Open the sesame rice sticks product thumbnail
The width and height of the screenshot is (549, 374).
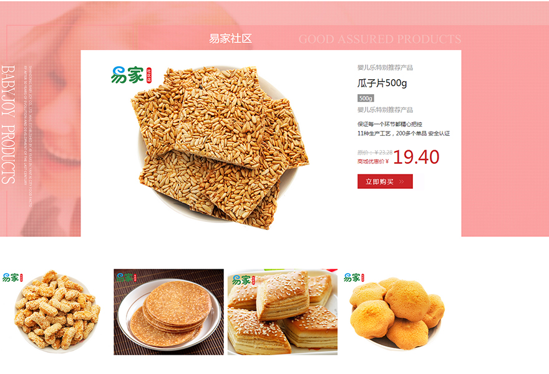55,312
